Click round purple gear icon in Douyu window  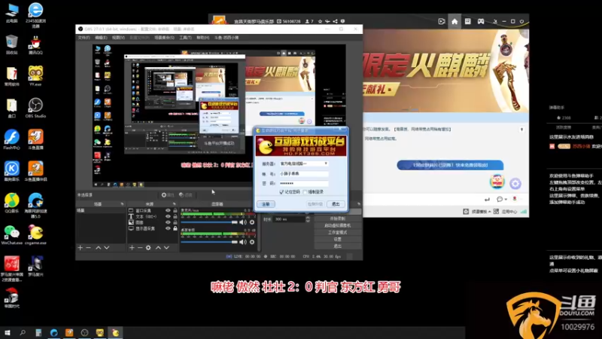pyautogui.click(x=515, y=184)
